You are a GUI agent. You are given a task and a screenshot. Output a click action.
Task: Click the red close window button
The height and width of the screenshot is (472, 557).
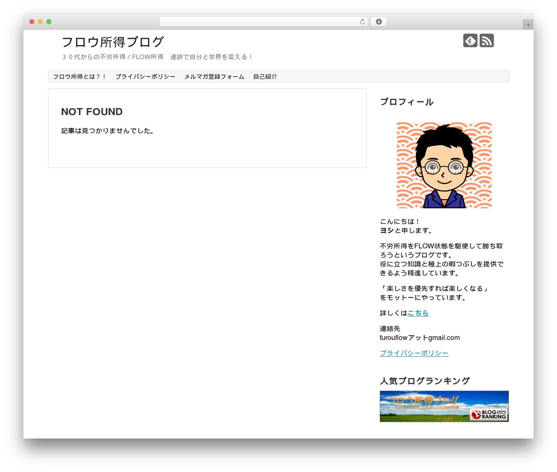(x=32, y=22)
